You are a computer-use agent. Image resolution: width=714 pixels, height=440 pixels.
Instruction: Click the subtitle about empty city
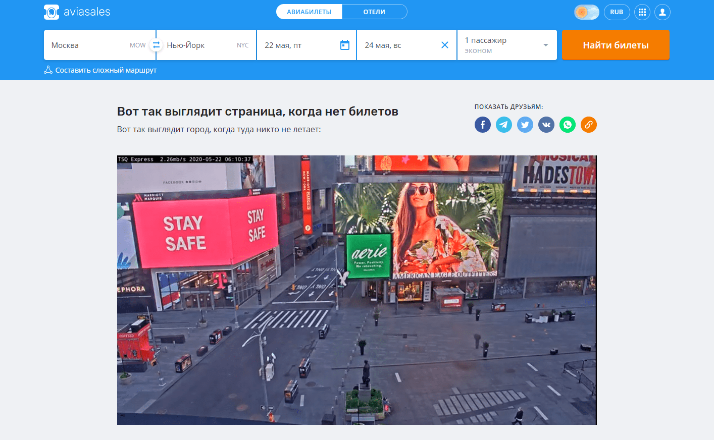[x=219, y=130]
